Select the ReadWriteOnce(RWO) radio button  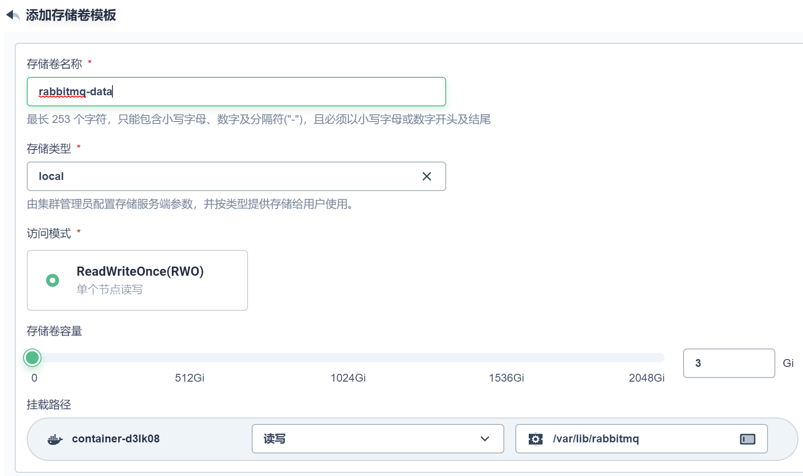53,280
